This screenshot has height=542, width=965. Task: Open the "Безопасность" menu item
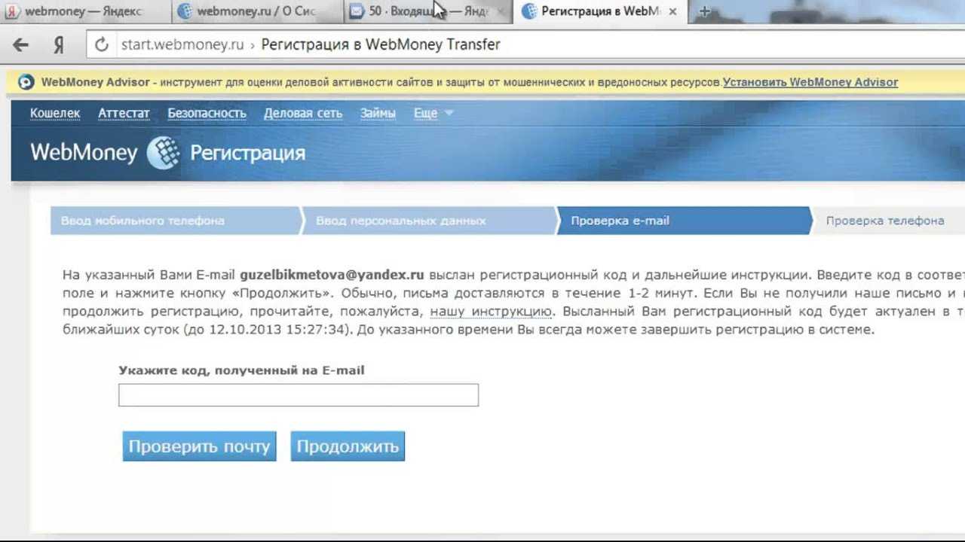click(207, 113)
